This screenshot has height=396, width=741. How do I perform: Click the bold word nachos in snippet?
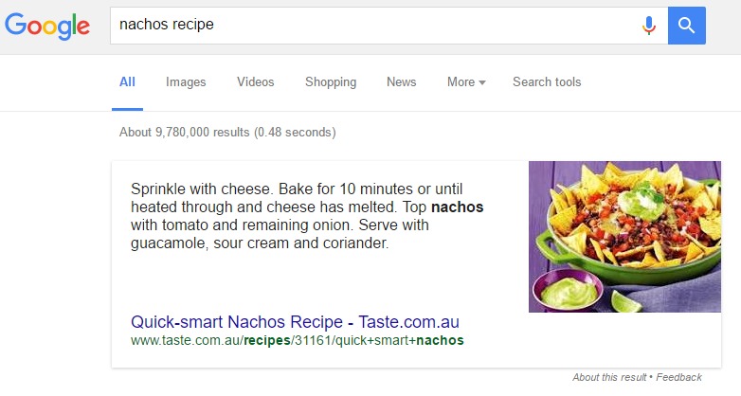tap(458, 207)
